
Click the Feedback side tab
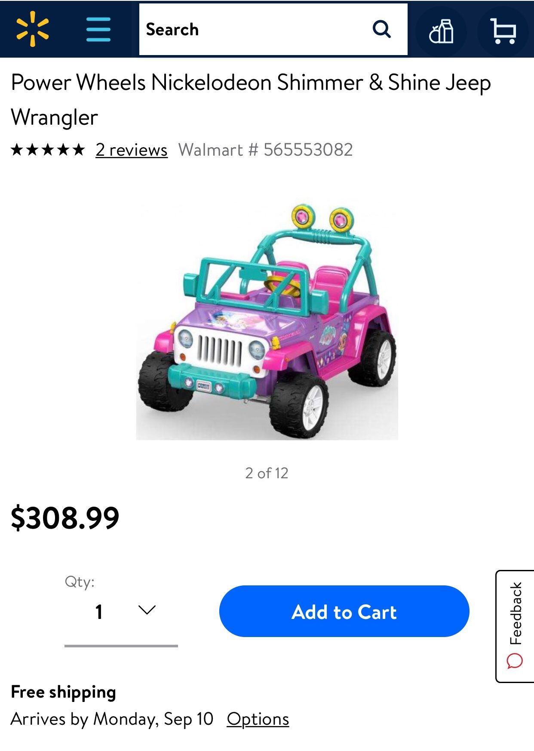coord(515,626)
